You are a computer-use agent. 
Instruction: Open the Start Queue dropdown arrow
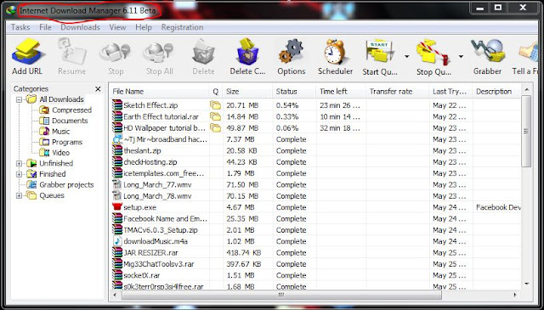click(x=406, y=56)
